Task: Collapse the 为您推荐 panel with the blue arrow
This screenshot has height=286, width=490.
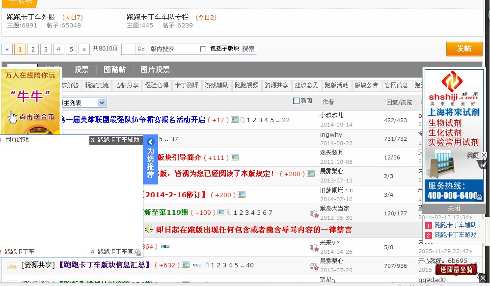Action: 151,142
